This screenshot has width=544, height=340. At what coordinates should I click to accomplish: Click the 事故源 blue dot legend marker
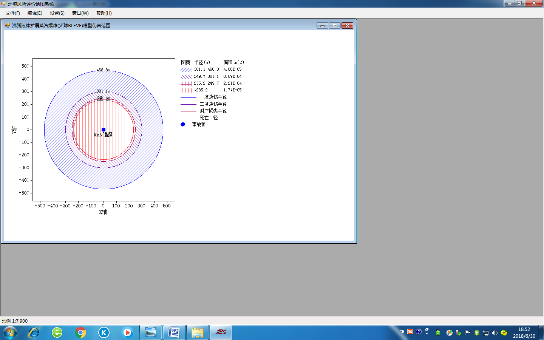[x=183, y=124]
